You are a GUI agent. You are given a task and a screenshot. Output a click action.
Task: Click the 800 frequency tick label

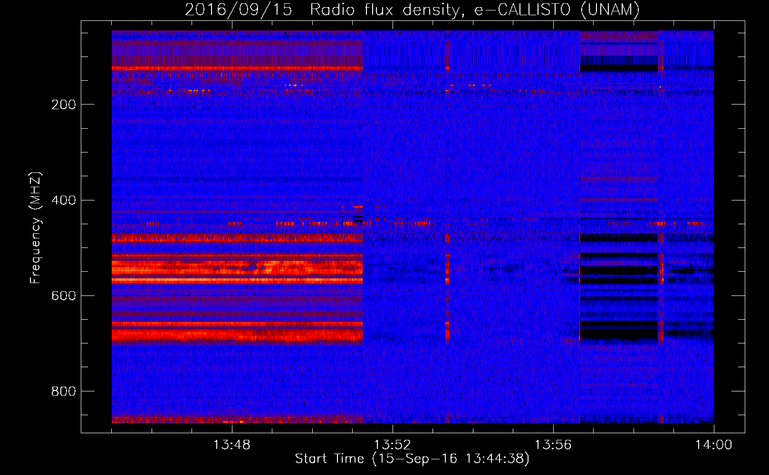(64, 391)
